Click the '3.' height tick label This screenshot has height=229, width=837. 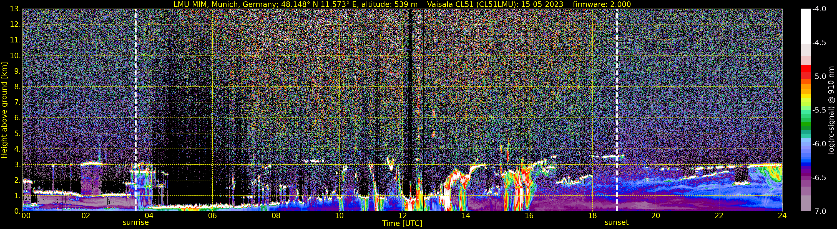pos(17,165)
